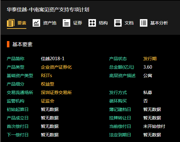
Task: Select 暂无数据 next to 簿记建档日
Action: coord(152,109)
